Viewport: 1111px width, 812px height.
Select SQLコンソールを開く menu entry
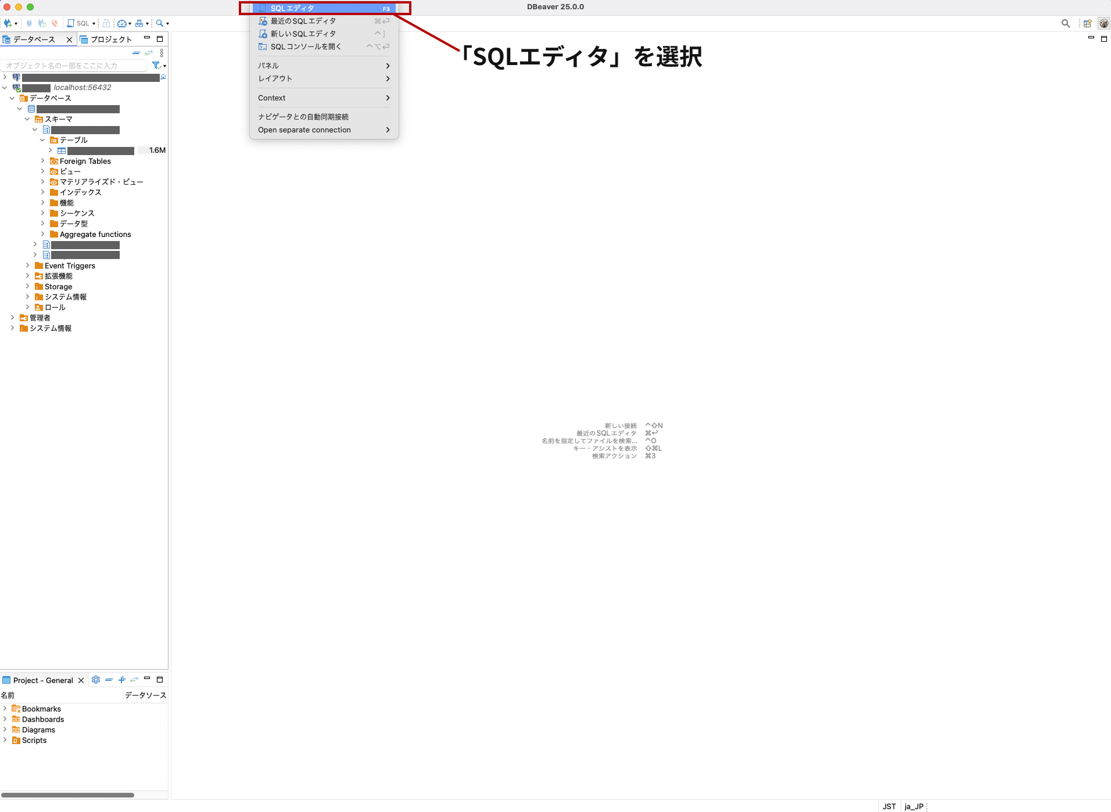click(306, 46)
